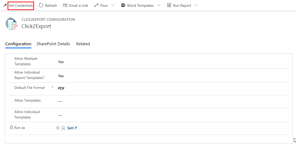The image size is (296, 145).
Task: Open the Run Report dropdown chevron
Action: coord(196,5)
